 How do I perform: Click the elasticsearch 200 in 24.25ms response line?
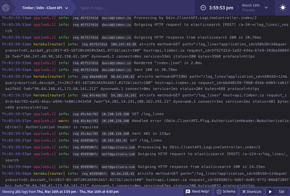(x=201, y=167)
